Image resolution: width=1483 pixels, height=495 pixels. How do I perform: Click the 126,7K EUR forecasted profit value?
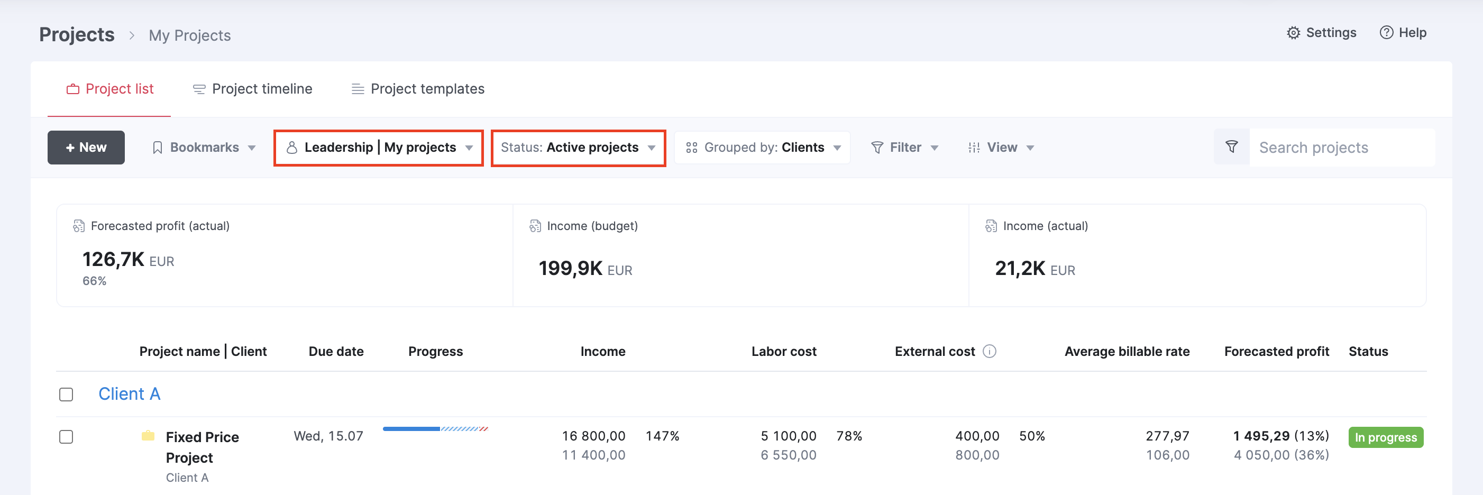pos(129,260)
